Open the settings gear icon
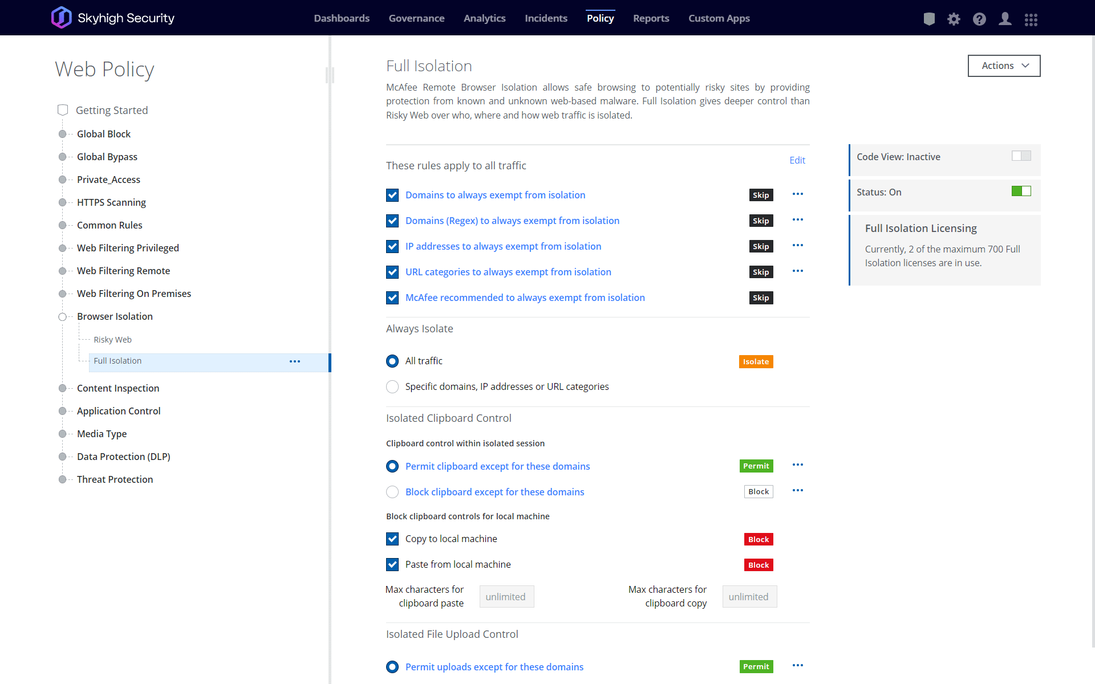 (x=954, y=19)
